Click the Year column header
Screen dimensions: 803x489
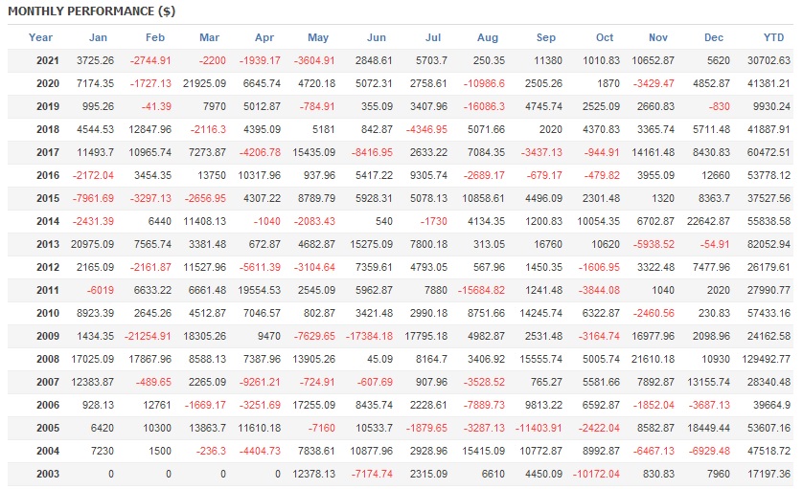41,37
